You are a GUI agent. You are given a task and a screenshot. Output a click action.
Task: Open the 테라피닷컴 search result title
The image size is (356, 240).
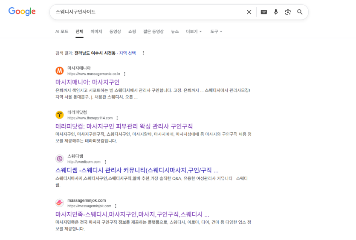(124, 126)
